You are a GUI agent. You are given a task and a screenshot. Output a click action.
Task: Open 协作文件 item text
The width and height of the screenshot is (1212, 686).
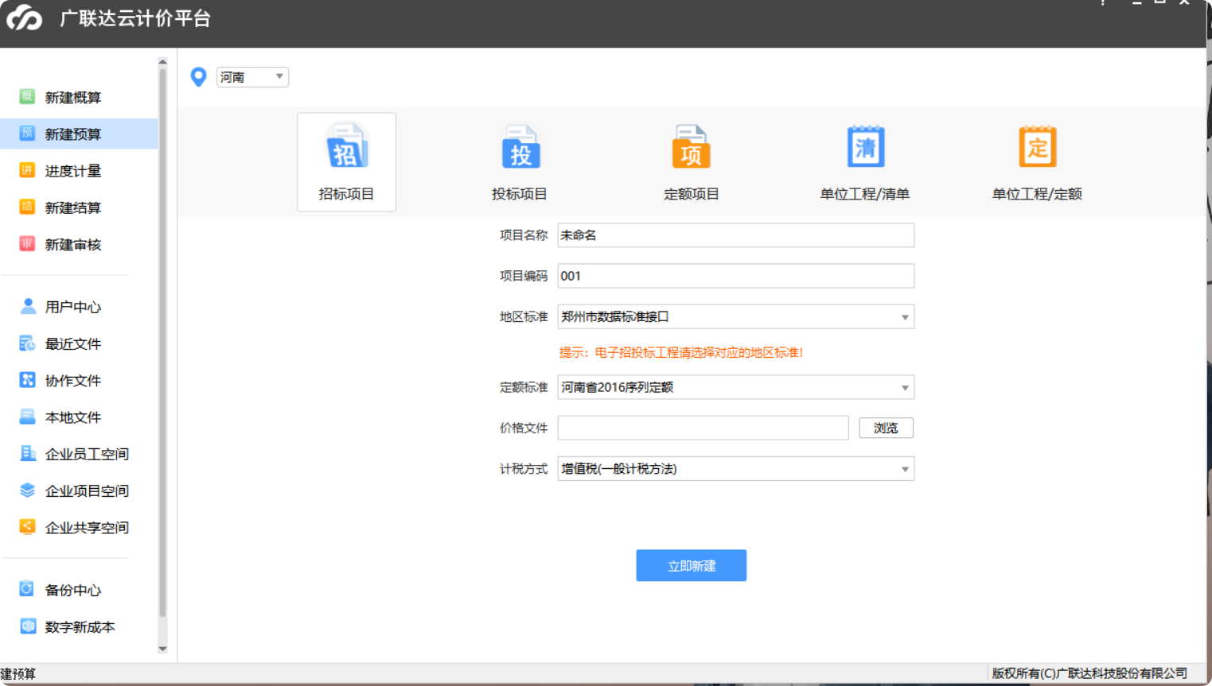coord(73,381)
